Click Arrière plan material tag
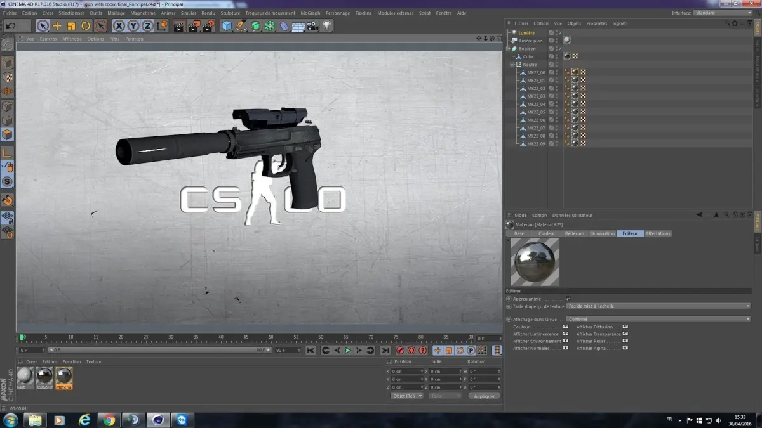762x428 pixels. (567, 41)
